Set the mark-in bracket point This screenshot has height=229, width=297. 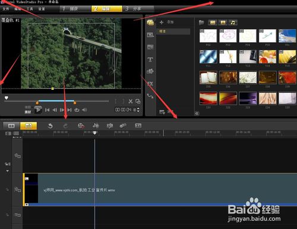click(x=116, y=101)
